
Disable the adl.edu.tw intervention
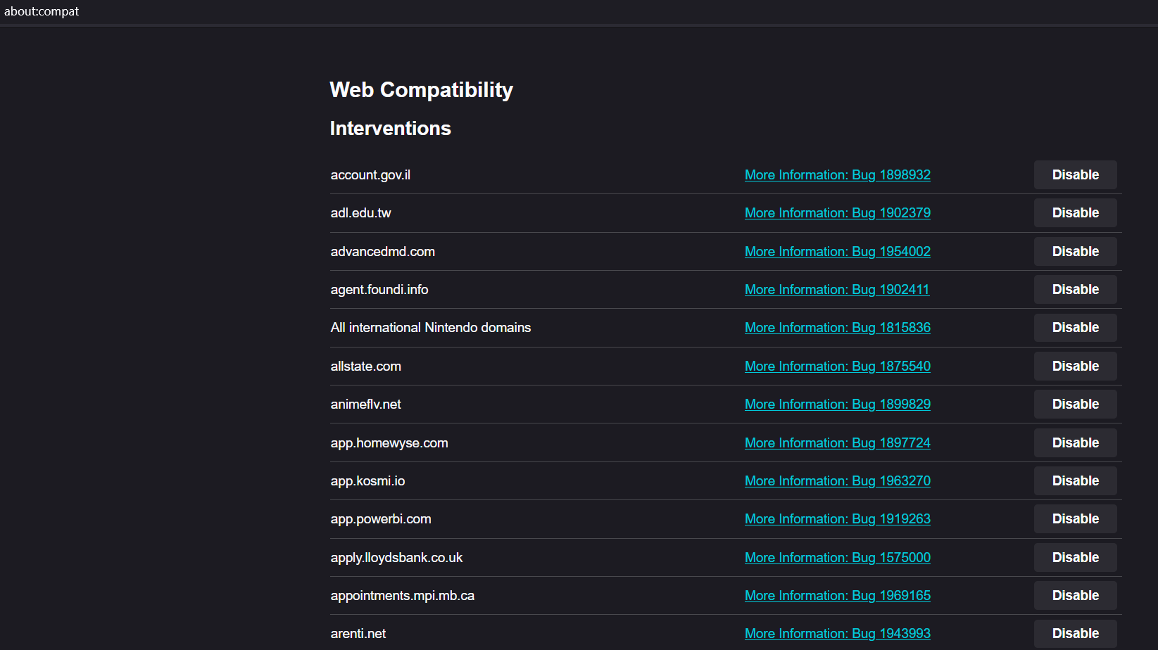[1075, 212]
